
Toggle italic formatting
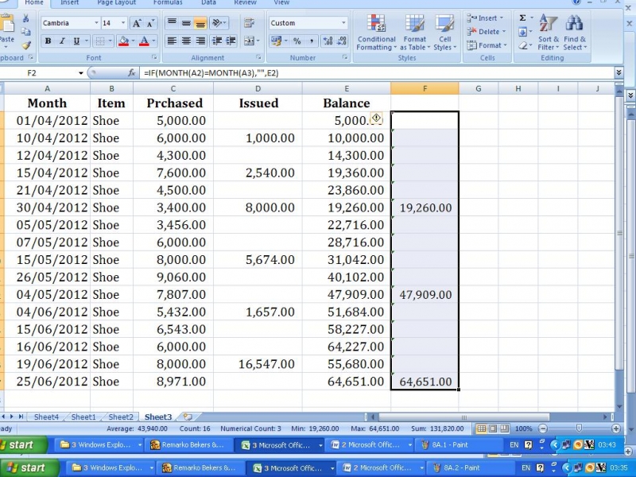click(x=61, y=41)
